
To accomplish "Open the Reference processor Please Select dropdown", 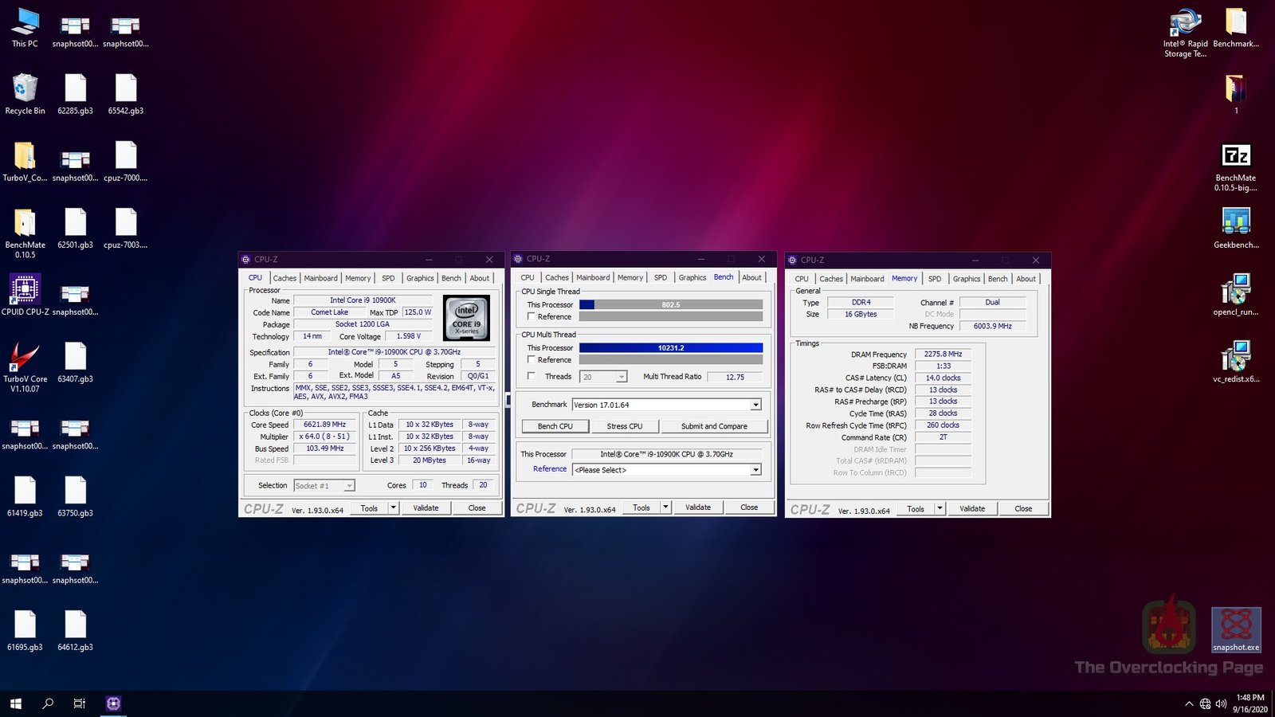I will (x=756, y=470).
